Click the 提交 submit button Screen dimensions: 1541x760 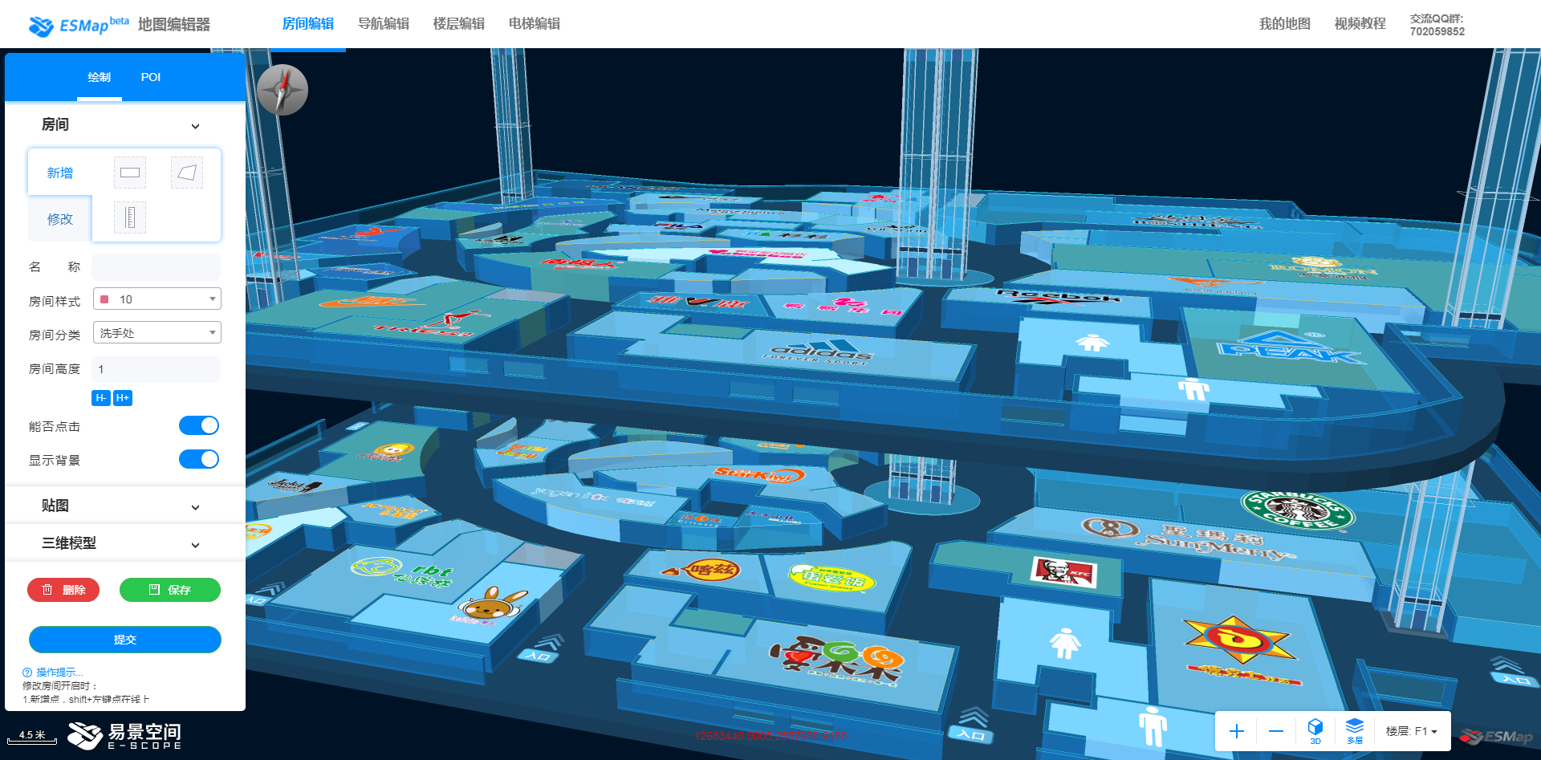click(125, 640)
